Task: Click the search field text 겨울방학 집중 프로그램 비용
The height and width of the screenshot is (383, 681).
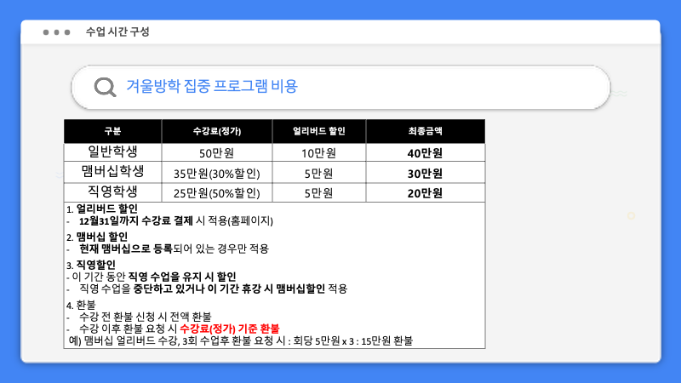Action: click(x=212, y=87)
